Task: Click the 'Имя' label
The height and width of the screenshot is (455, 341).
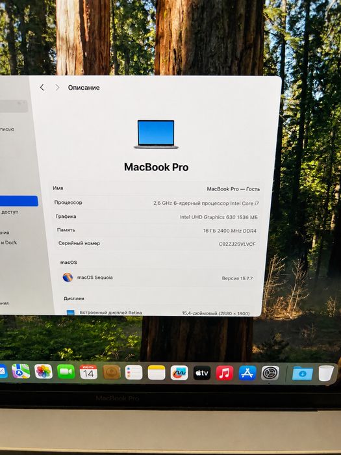Action: (58, 188)
